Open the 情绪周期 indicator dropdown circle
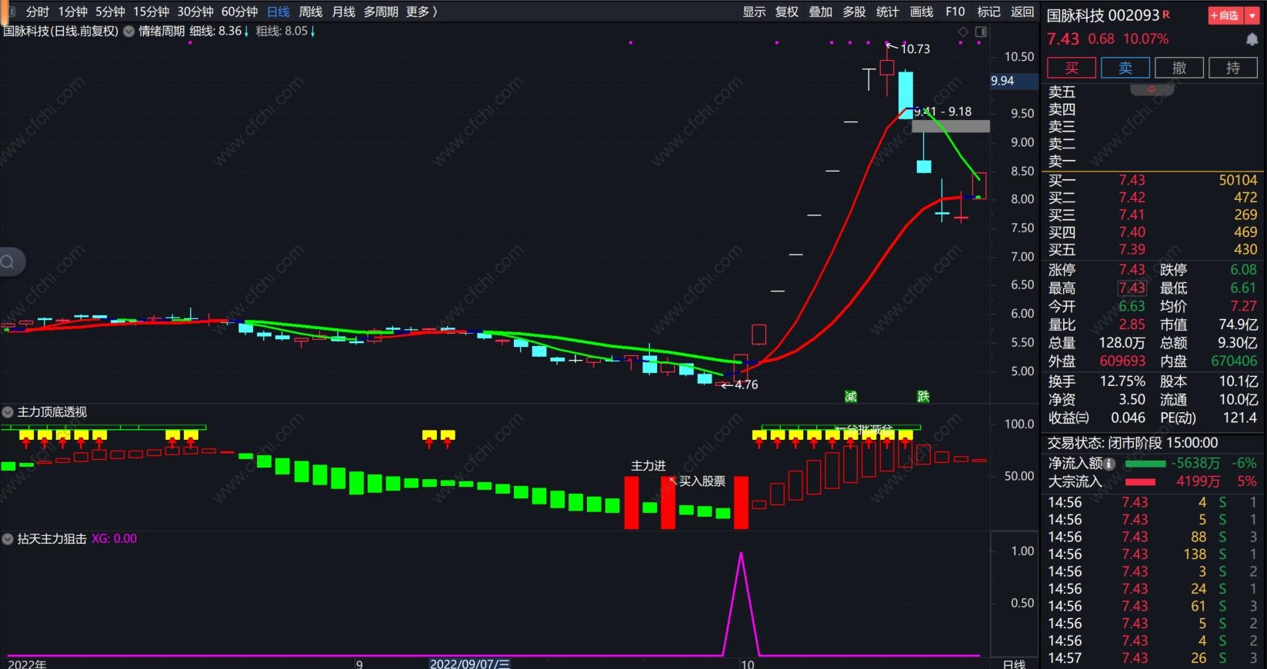Viewport: 1267px width, 669px height. coord(128,32)
